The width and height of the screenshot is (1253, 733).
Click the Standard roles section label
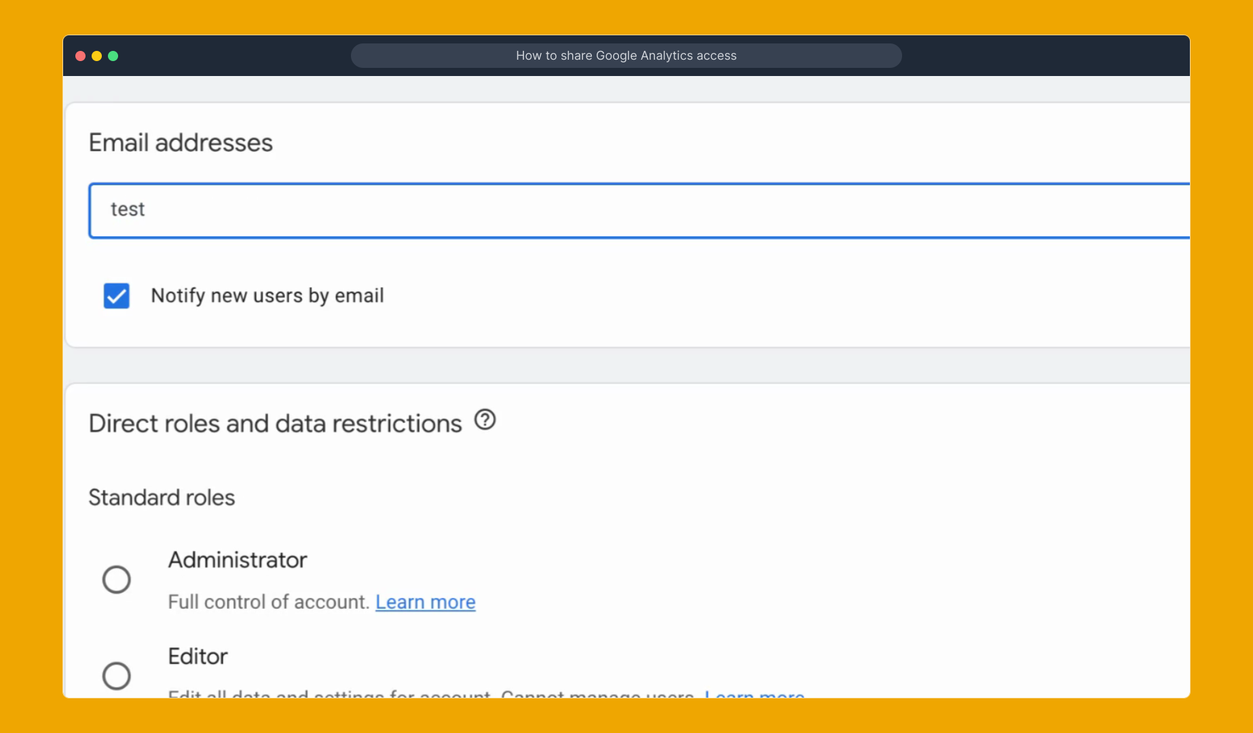click(x=161, y=497)
